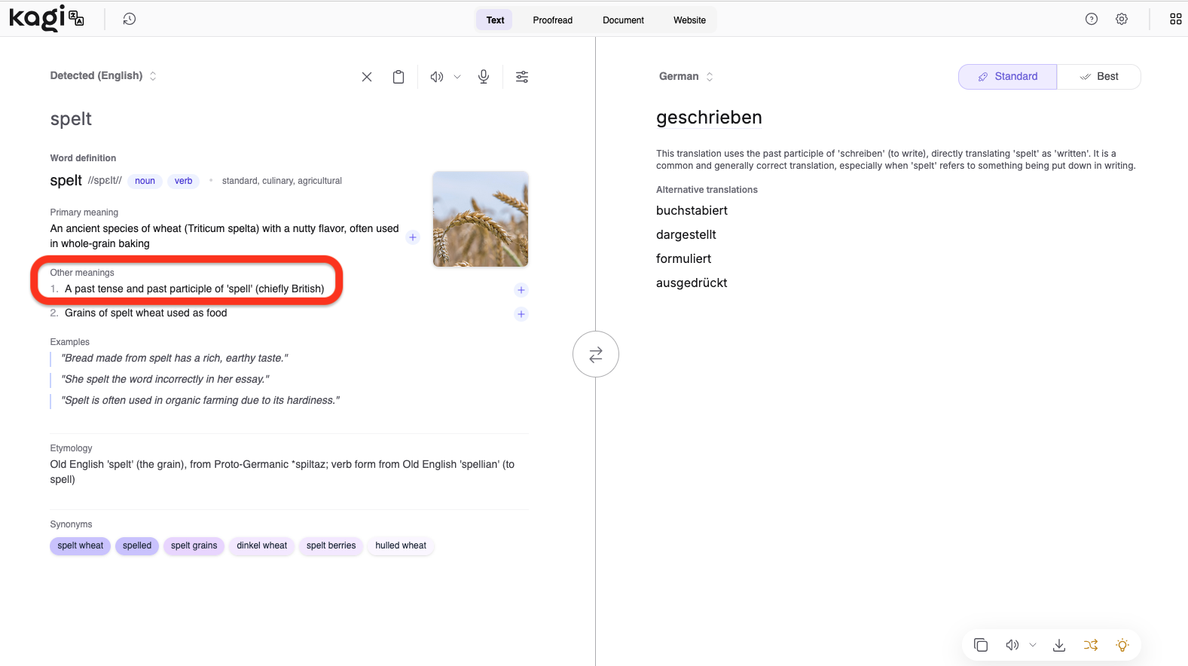Click the paste clipboard icon
1188x666 pixels.
pos(399,77)
